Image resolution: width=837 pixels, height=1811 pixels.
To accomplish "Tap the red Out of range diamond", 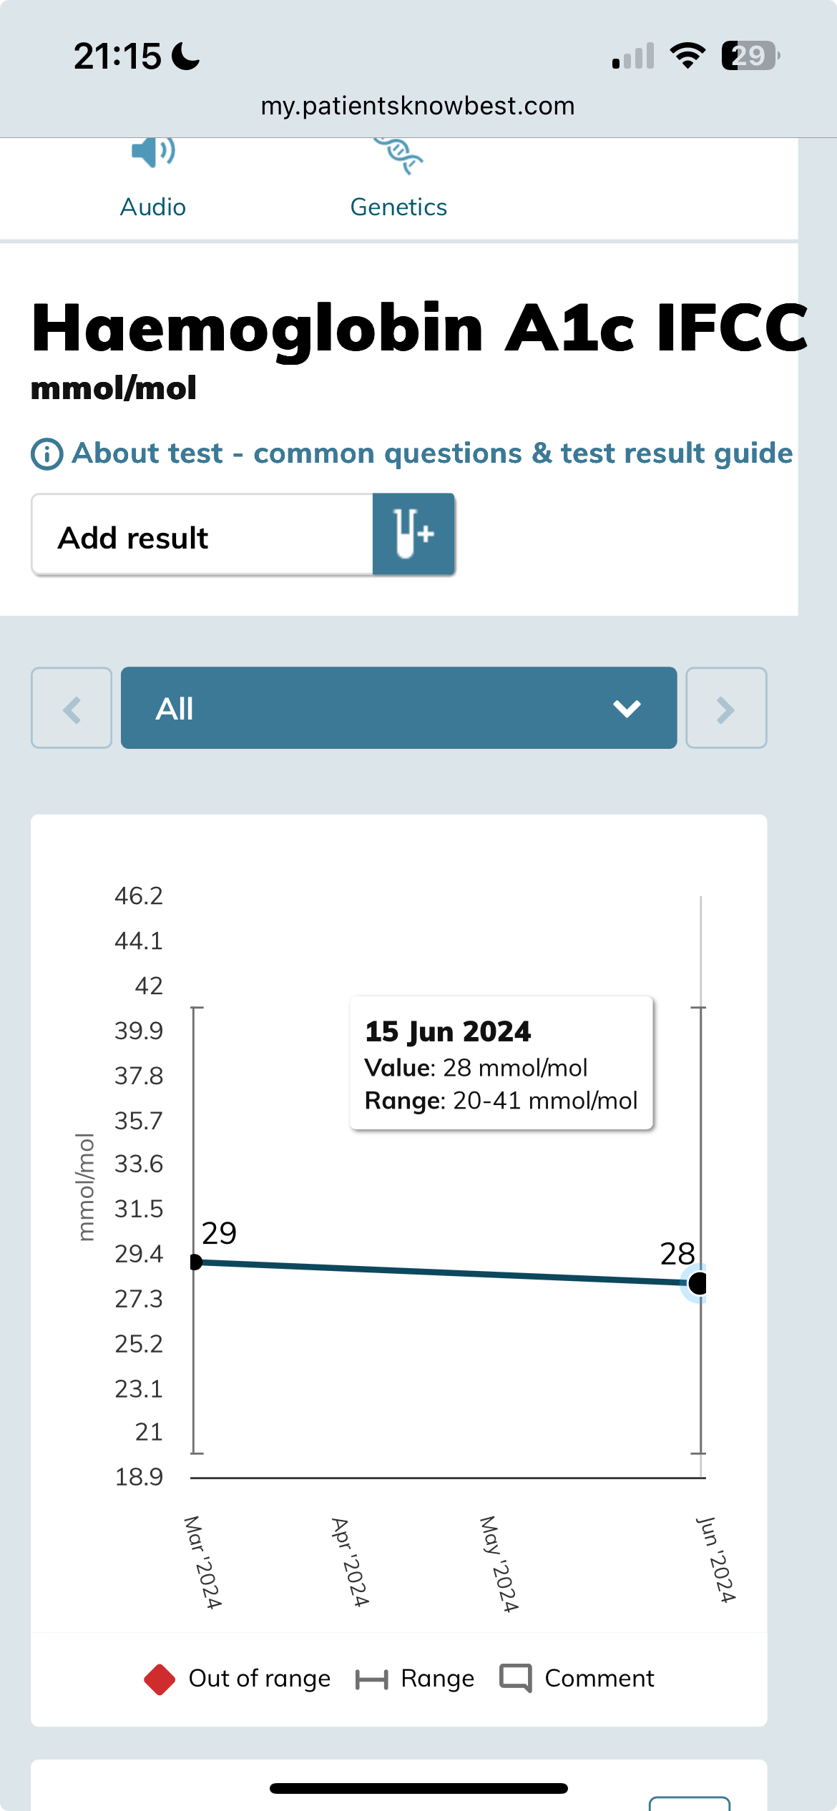I will [160, 1679].
